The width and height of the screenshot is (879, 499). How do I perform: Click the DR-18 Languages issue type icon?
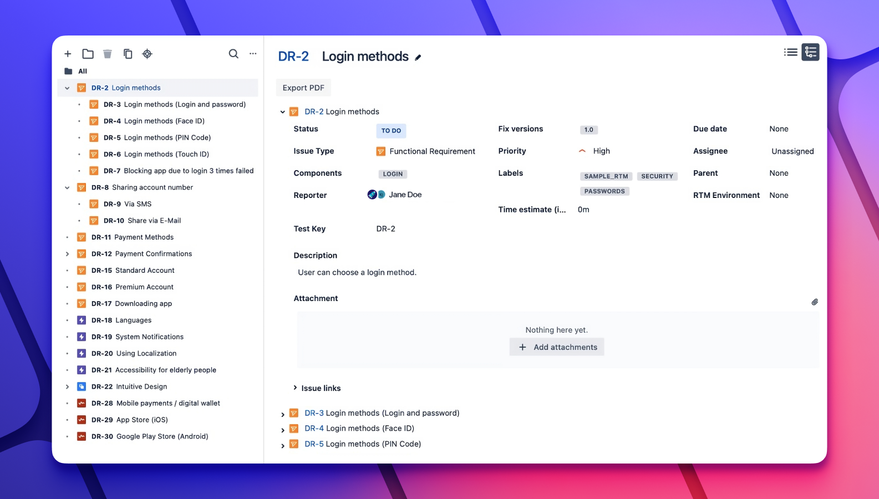[x=82, y=320]
